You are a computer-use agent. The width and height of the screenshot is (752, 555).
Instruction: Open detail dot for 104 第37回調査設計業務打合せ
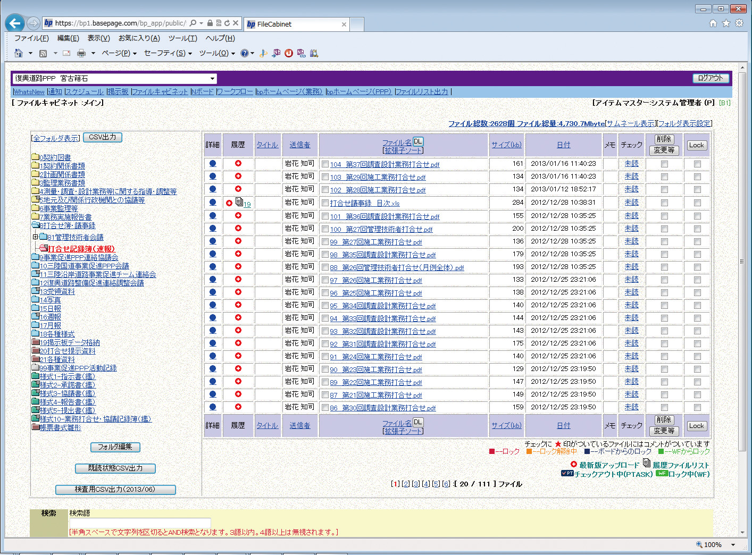coord(213,164)
